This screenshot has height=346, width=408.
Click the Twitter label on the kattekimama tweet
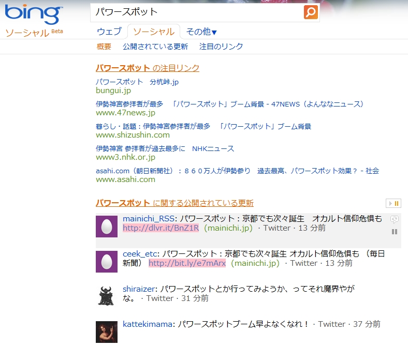coord(331,324)
